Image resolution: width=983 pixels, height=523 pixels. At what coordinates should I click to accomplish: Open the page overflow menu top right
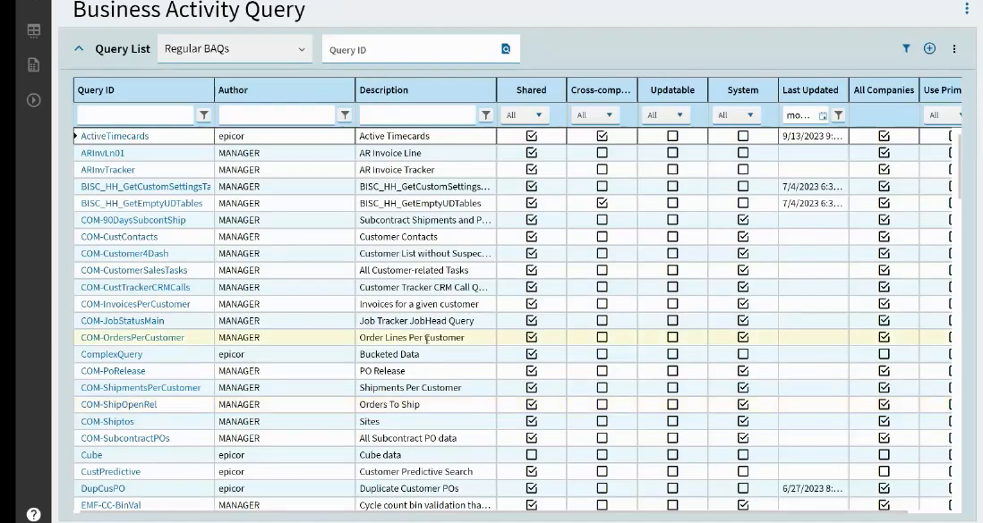[x=966, y=8]
